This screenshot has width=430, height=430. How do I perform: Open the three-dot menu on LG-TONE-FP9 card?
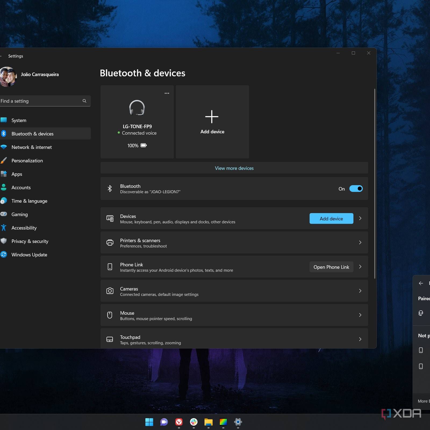[167, 93]
